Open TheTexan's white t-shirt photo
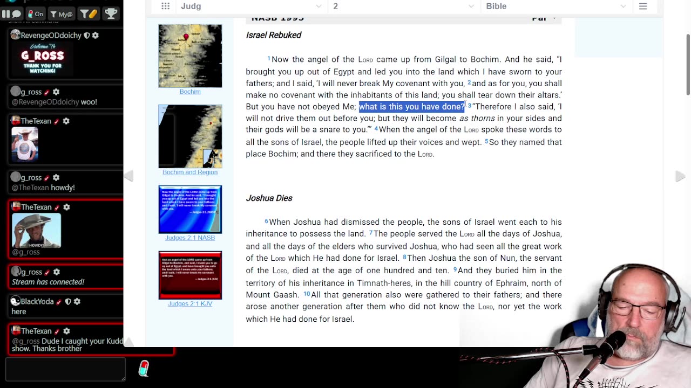The height and width of the screenshot is (388, 691). [x=25, y=144]
